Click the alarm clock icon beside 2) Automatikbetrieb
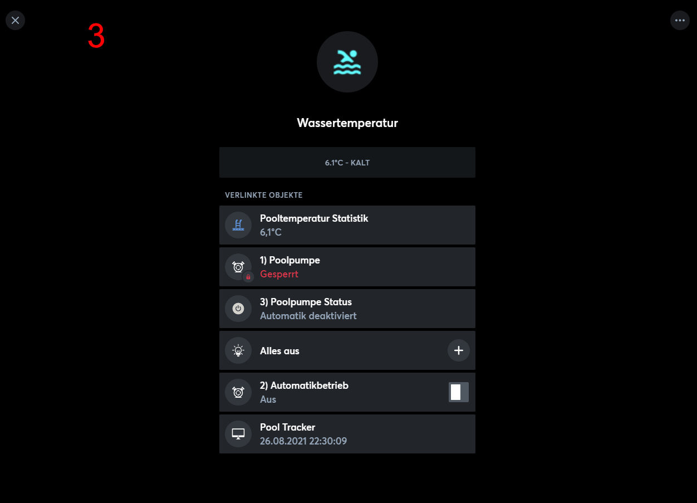 click(238, 392)
